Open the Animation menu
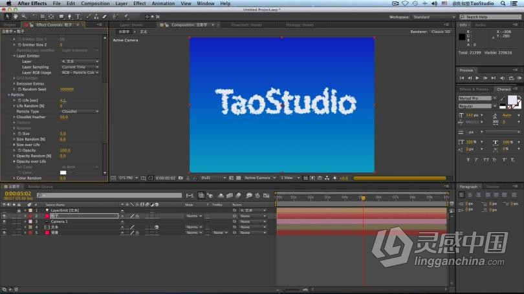This screenshot has height=294, width=524. click(163, 3)
